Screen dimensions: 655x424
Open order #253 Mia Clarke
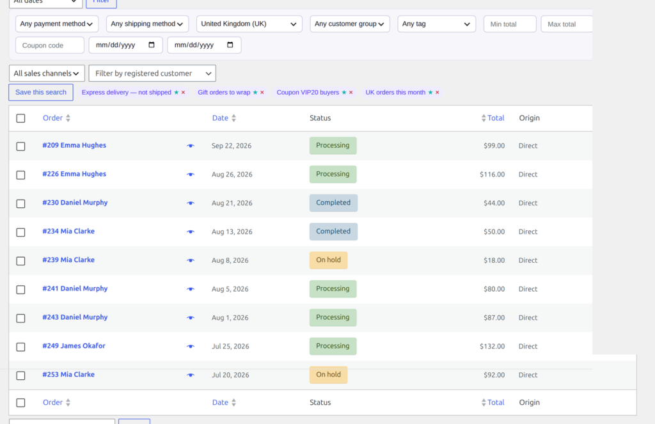pos(68,375)
